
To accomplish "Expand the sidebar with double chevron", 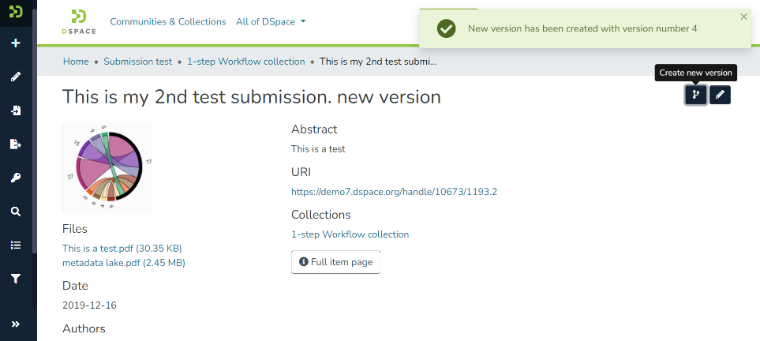I will [15, 324].
